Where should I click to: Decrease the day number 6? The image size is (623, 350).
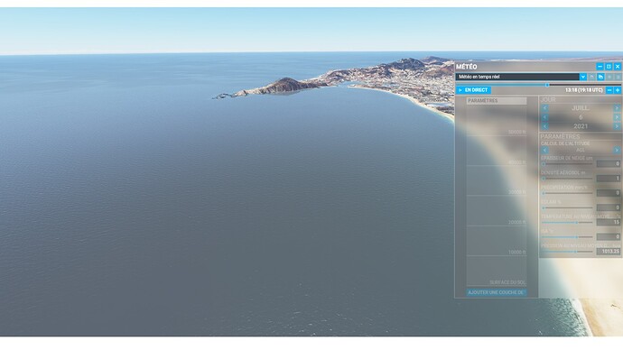[x=545, y=117]
